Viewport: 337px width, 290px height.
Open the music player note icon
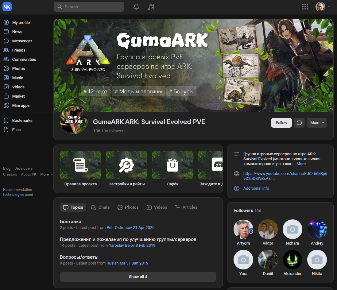tap(151, 7)
